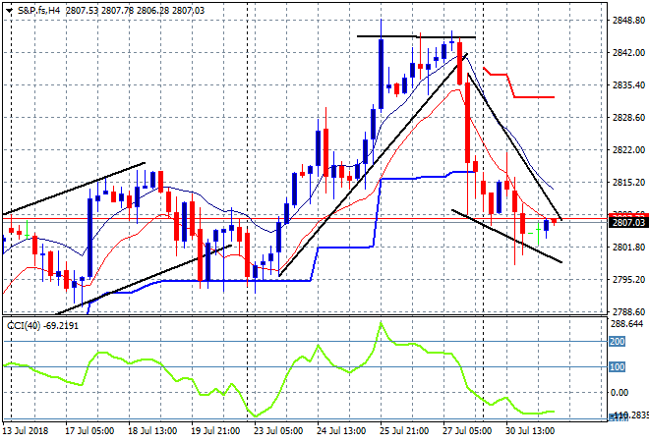Click the 2842.00 price axis label
Viewport: 649px width, 442px height.
[628, 52]
